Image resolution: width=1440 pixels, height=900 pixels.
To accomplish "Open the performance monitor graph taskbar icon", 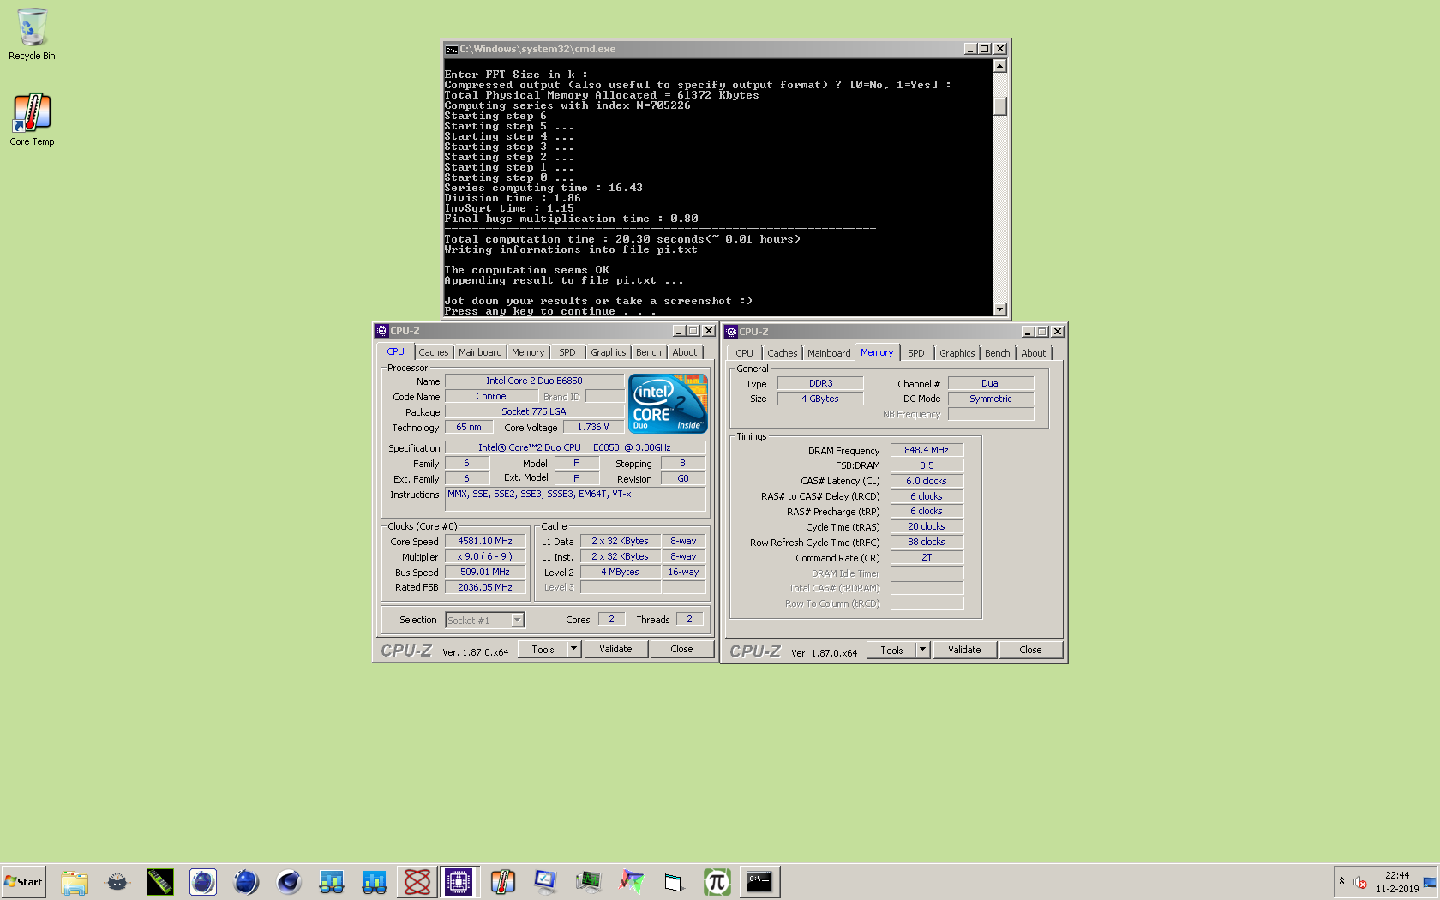I will pyautogui.click(x=589, y=882).
